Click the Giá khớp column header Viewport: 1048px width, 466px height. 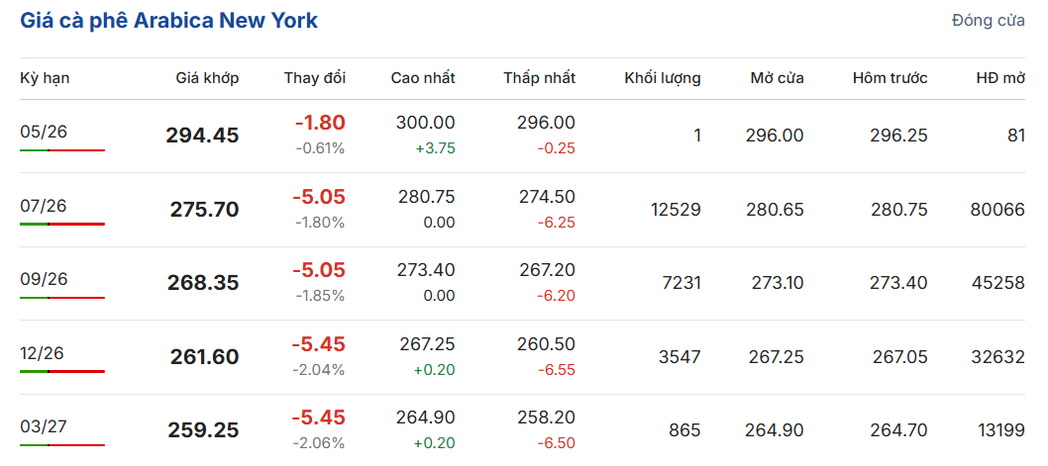tap(207, 78)
